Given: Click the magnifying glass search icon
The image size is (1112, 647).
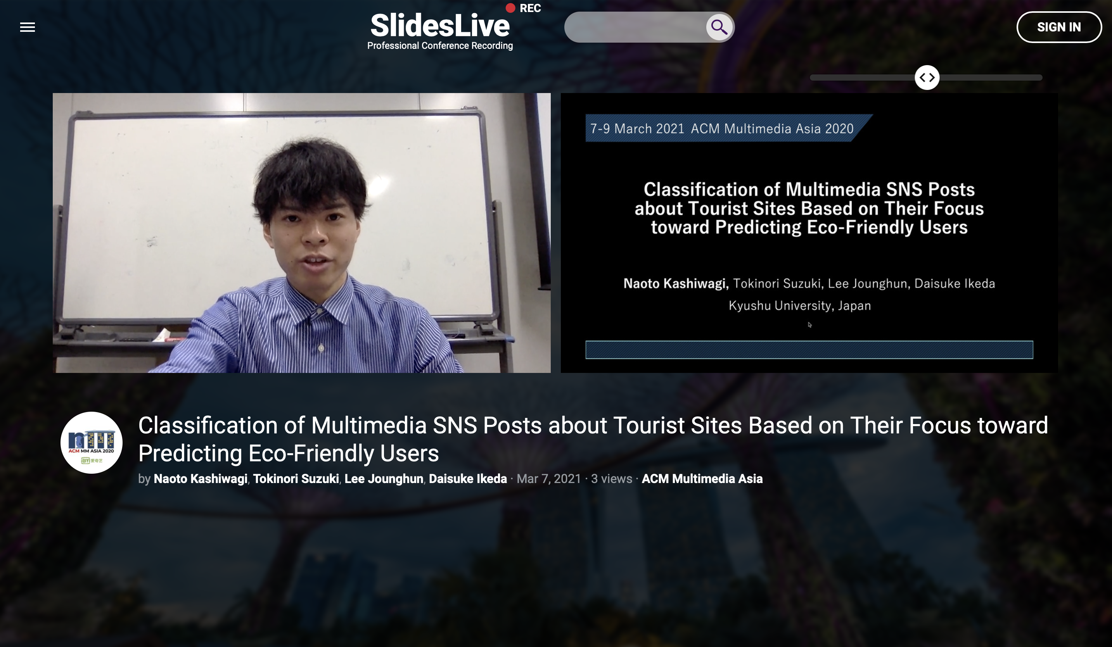Looking at the screenshot, I should point(719,28).
